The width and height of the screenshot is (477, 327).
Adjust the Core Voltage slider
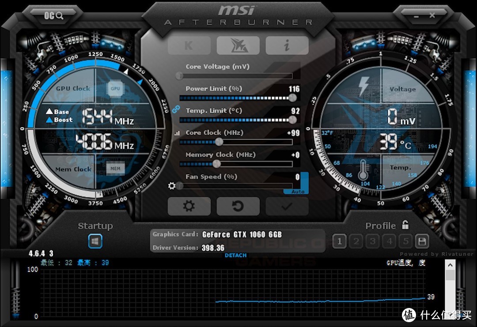pos(236,75)
